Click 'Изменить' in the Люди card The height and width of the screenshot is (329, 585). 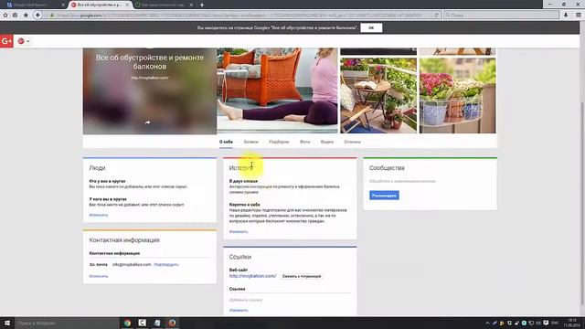tap(99, 215)
